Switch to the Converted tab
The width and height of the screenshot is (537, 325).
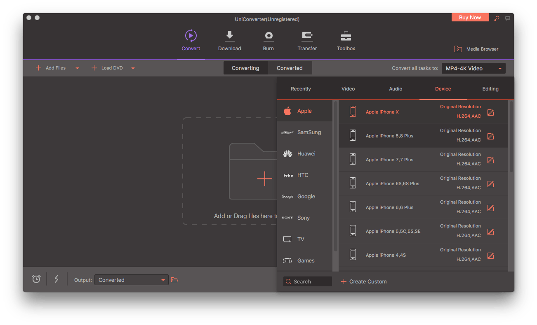[290, 68]
